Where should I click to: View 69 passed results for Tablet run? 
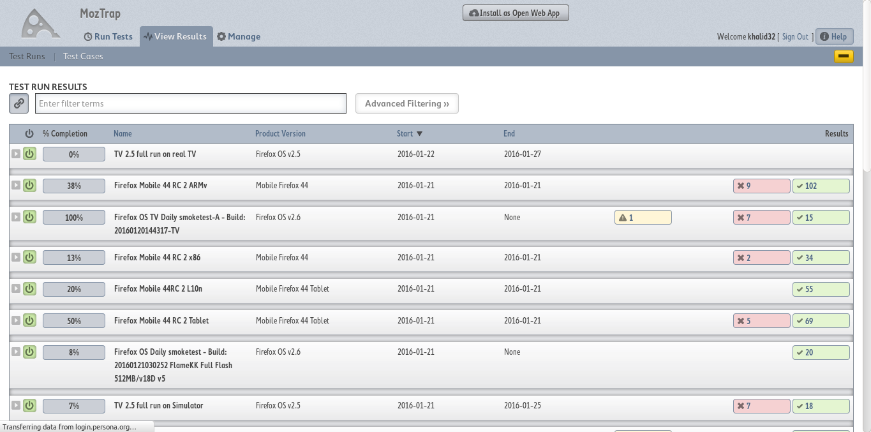[x=821, y=321]
